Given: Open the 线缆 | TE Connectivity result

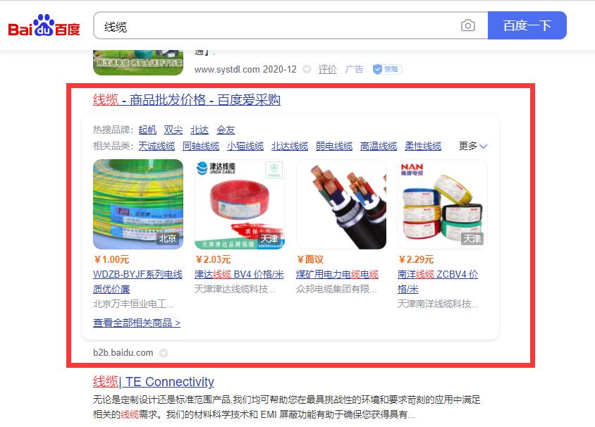Looking at the screenshot, I should (x=153, y=381).
